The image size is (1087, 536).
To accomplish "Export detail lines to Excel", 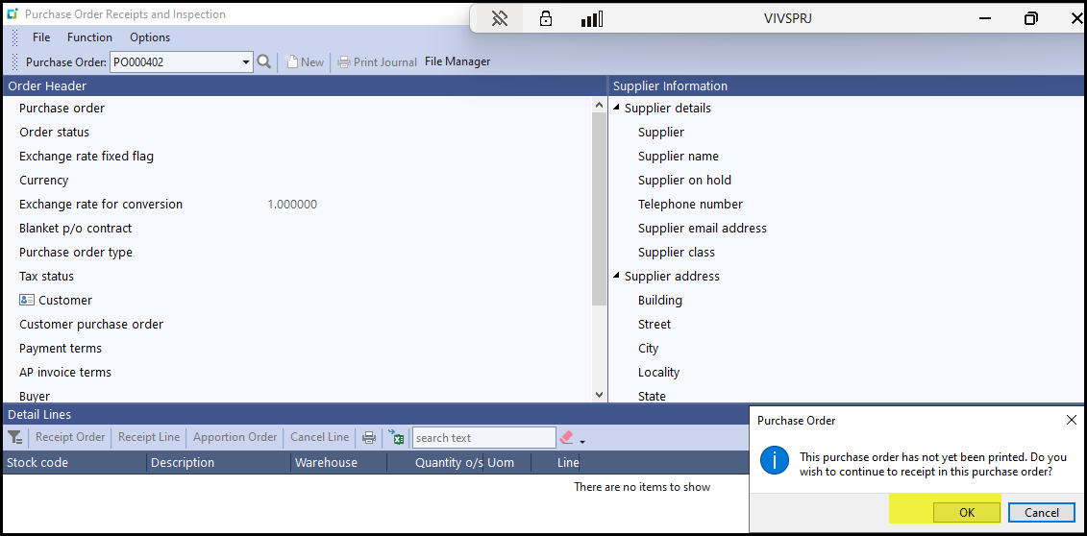I will pos(396,437).
